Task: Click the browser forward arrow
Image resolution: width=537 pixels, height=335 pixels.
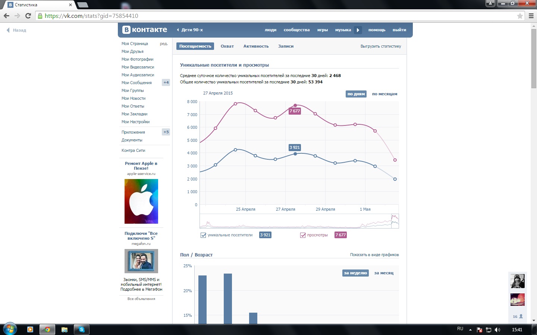Action: coord(17,16)
